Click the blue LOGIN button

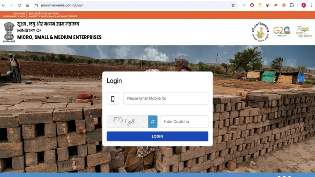coord(157,136)
